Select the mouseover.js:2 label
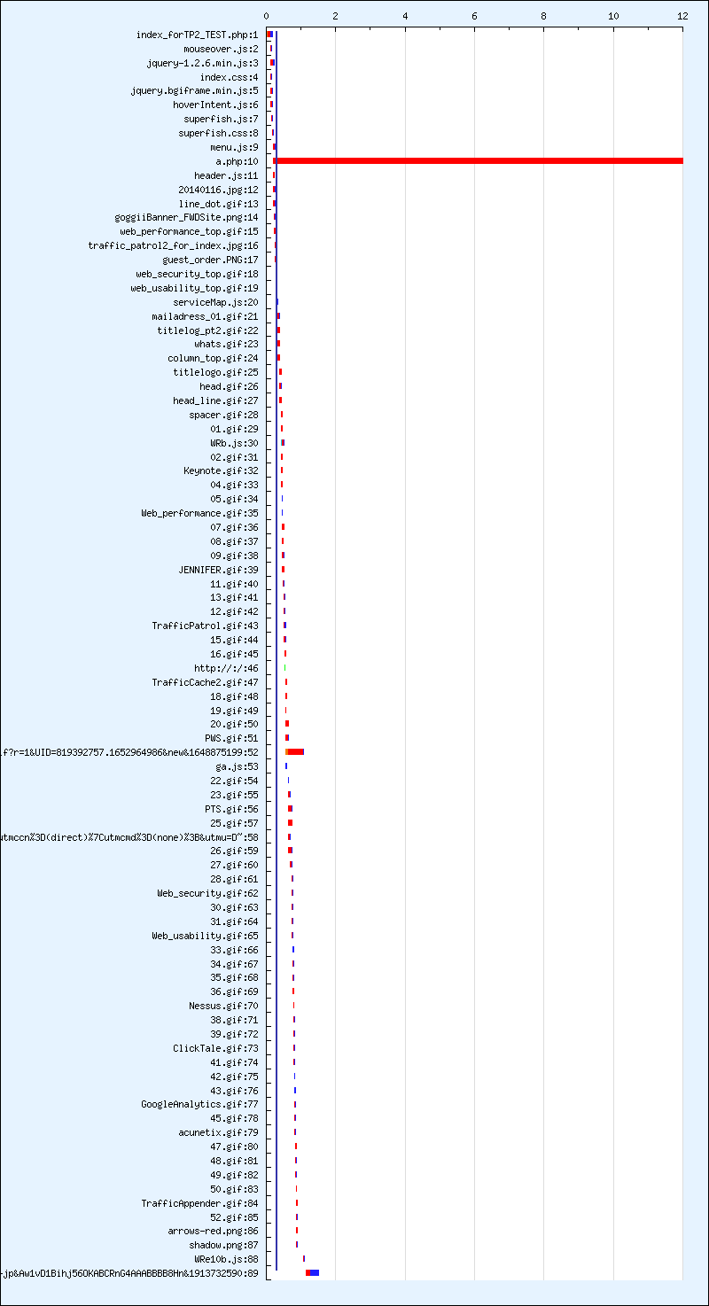The width and height of the screenshot is (709, 1306). (222, 49)
